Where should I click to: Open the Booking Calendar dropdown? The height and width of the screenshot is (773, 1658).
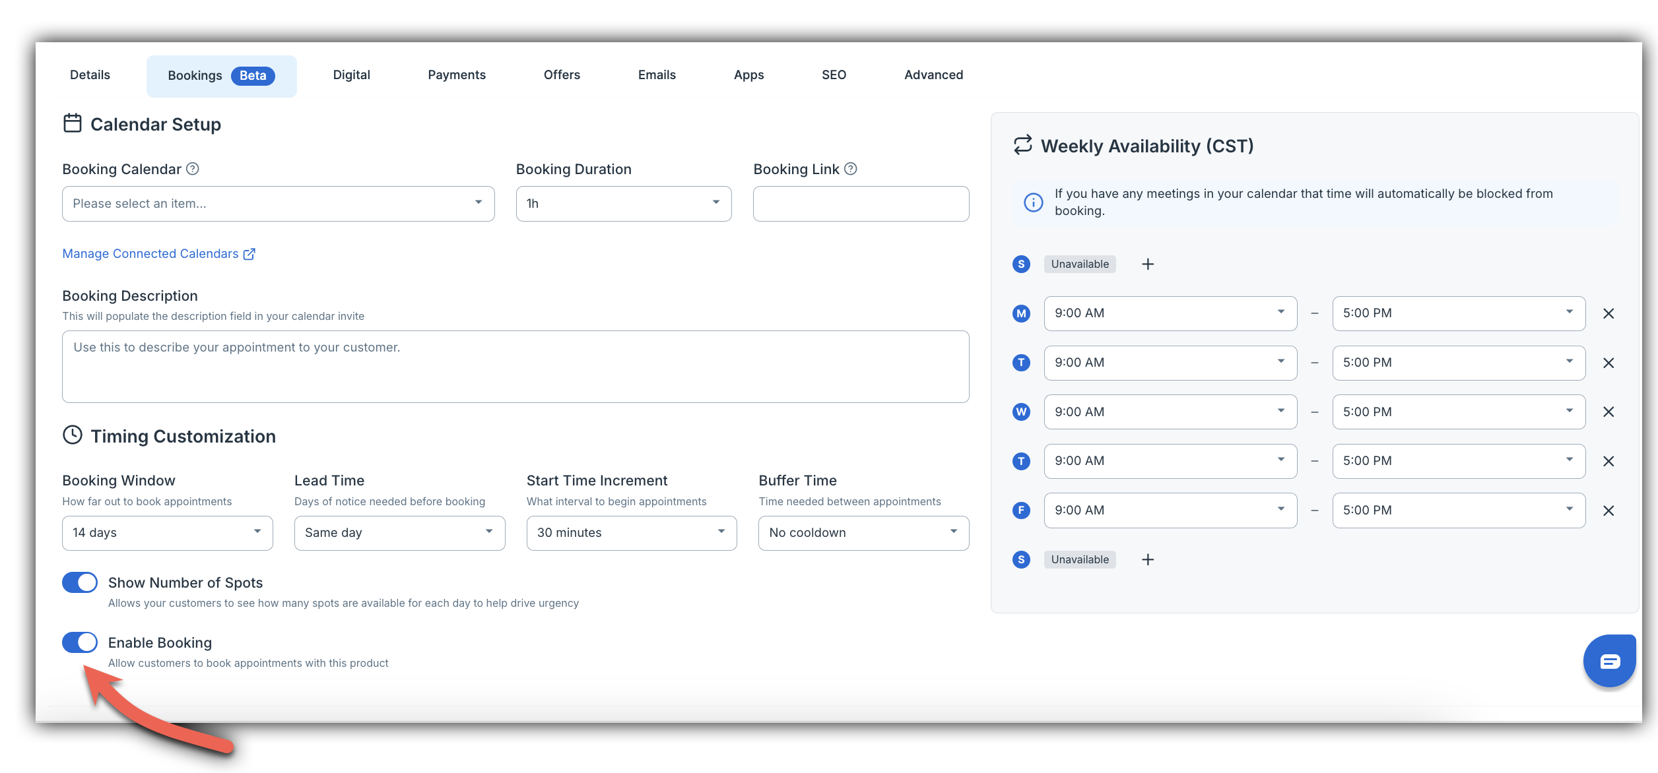click(278, 204)
